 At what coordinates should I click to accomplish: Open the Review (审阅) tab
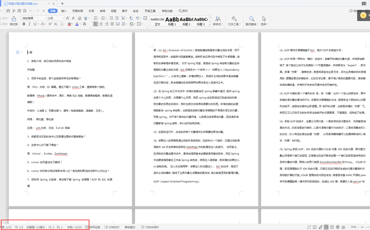point(102,11)
